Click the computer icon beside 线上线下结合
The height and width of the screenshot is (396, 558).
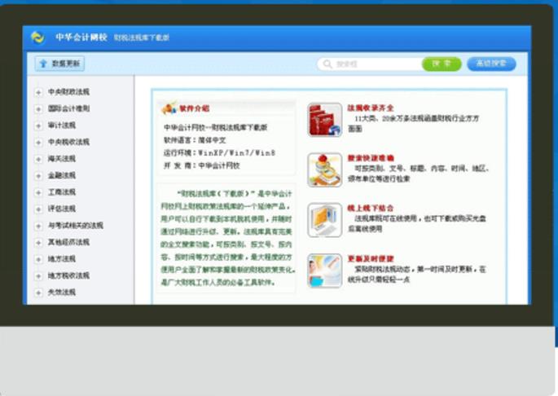[324, 220]
